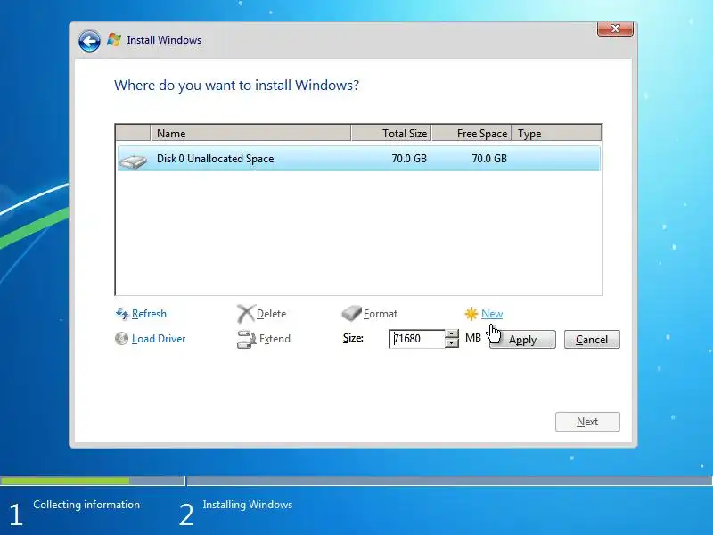Increase size with the up spinner arrow
713x535 pixels.
pos(452,333)
